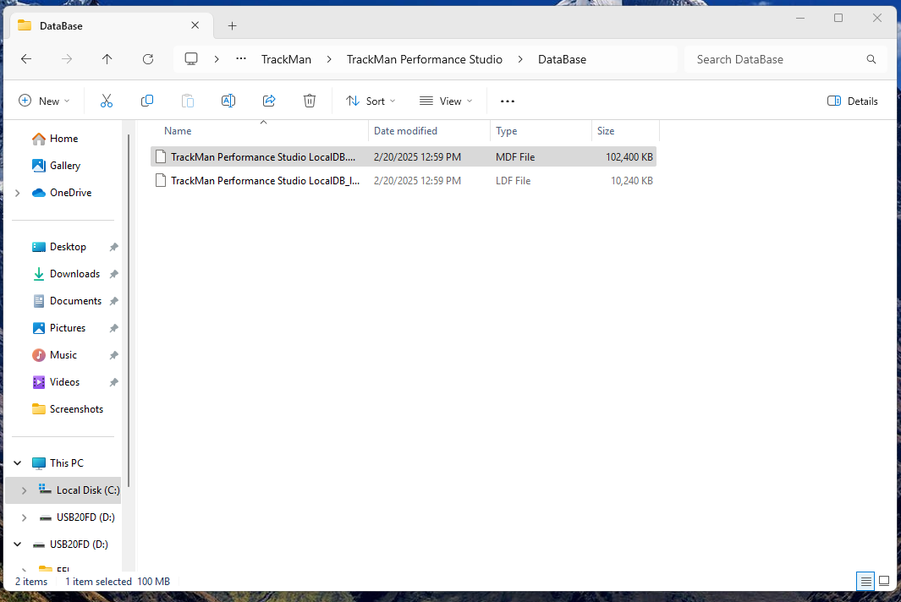This screenshot has height=602, width=901.
Task: Click the navigation pane vertical scrollbar
Action: click(129, 310)
